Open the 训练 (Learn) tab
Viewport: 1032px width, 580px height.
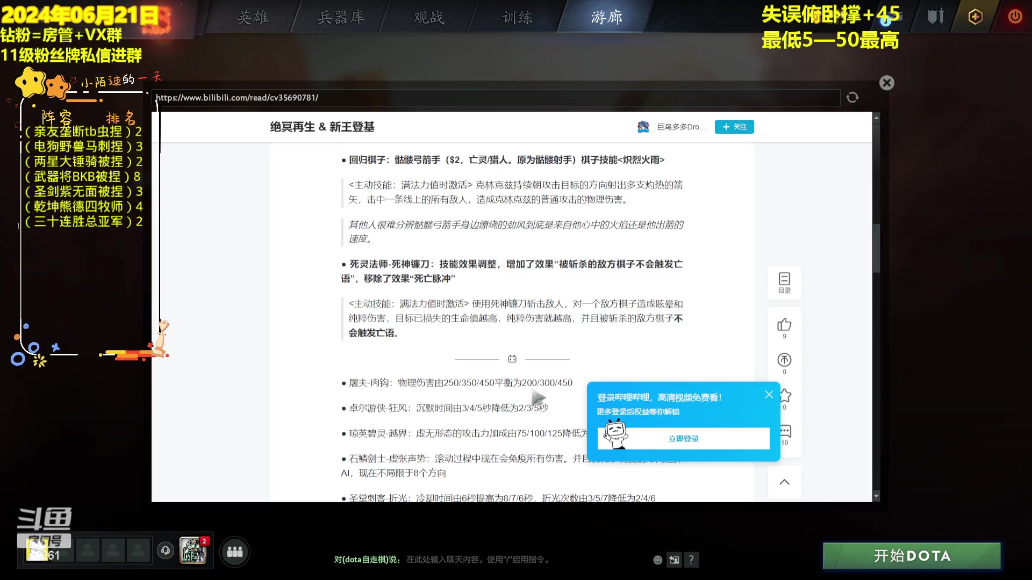[517, 17]
